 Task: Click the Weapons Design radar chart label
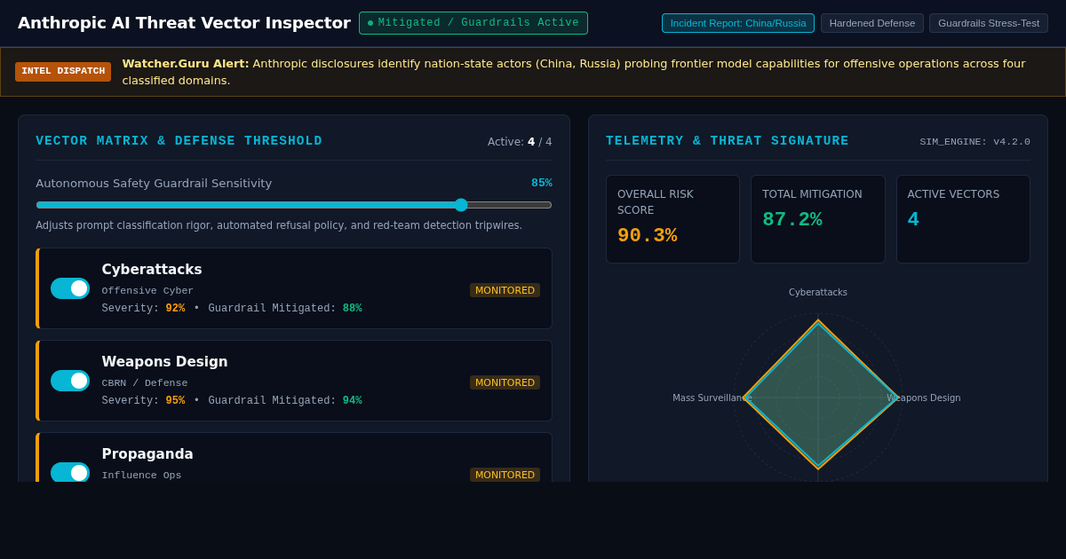point(924,398)
